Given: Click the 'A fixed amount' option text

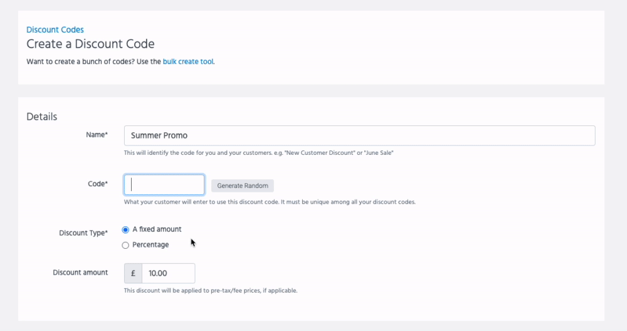Looking at the screenshot, I should 157,229.
